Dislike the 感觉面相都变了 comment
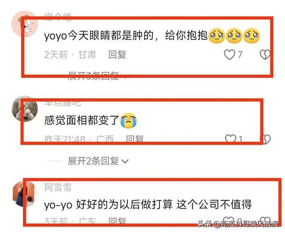 [265, 139]
